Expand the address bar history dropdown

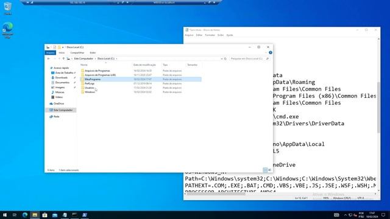click(x=222, y=58)
